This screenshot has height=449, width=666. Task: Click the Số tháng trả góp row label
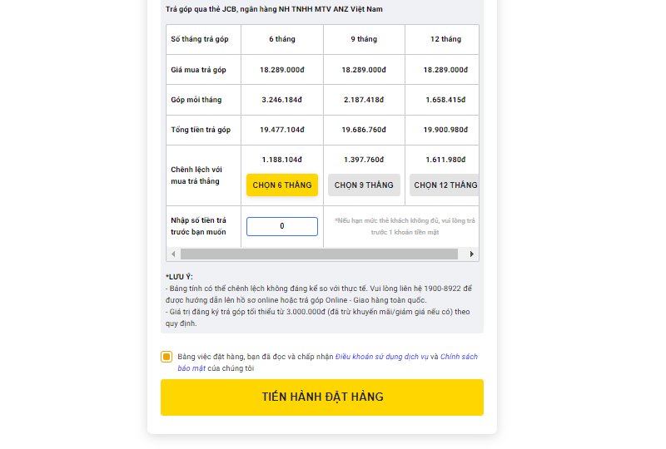[x=200, y=39]
